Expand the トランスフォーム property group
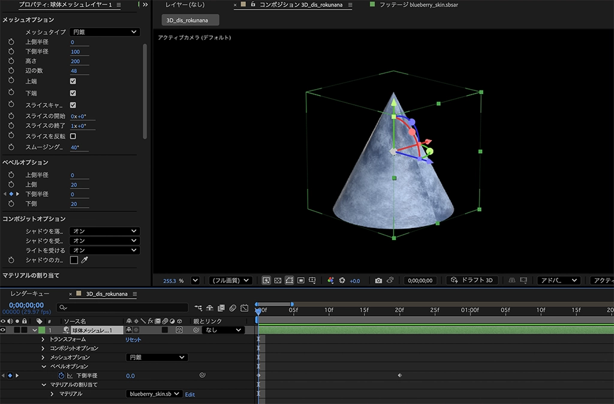The width and height of the screenshot is (614, 404). [x=43, y=339]
